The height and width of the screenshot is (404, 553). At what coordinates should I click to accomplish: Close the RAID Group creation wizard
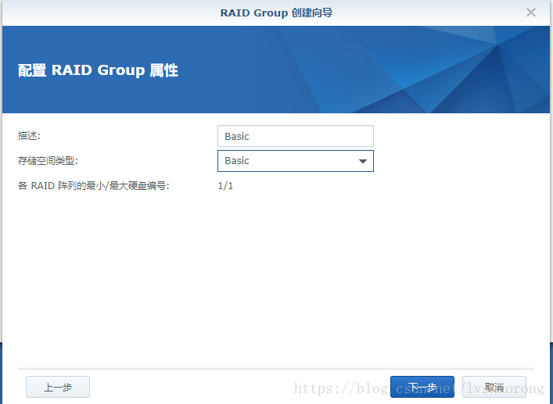[x=531, y=13]
